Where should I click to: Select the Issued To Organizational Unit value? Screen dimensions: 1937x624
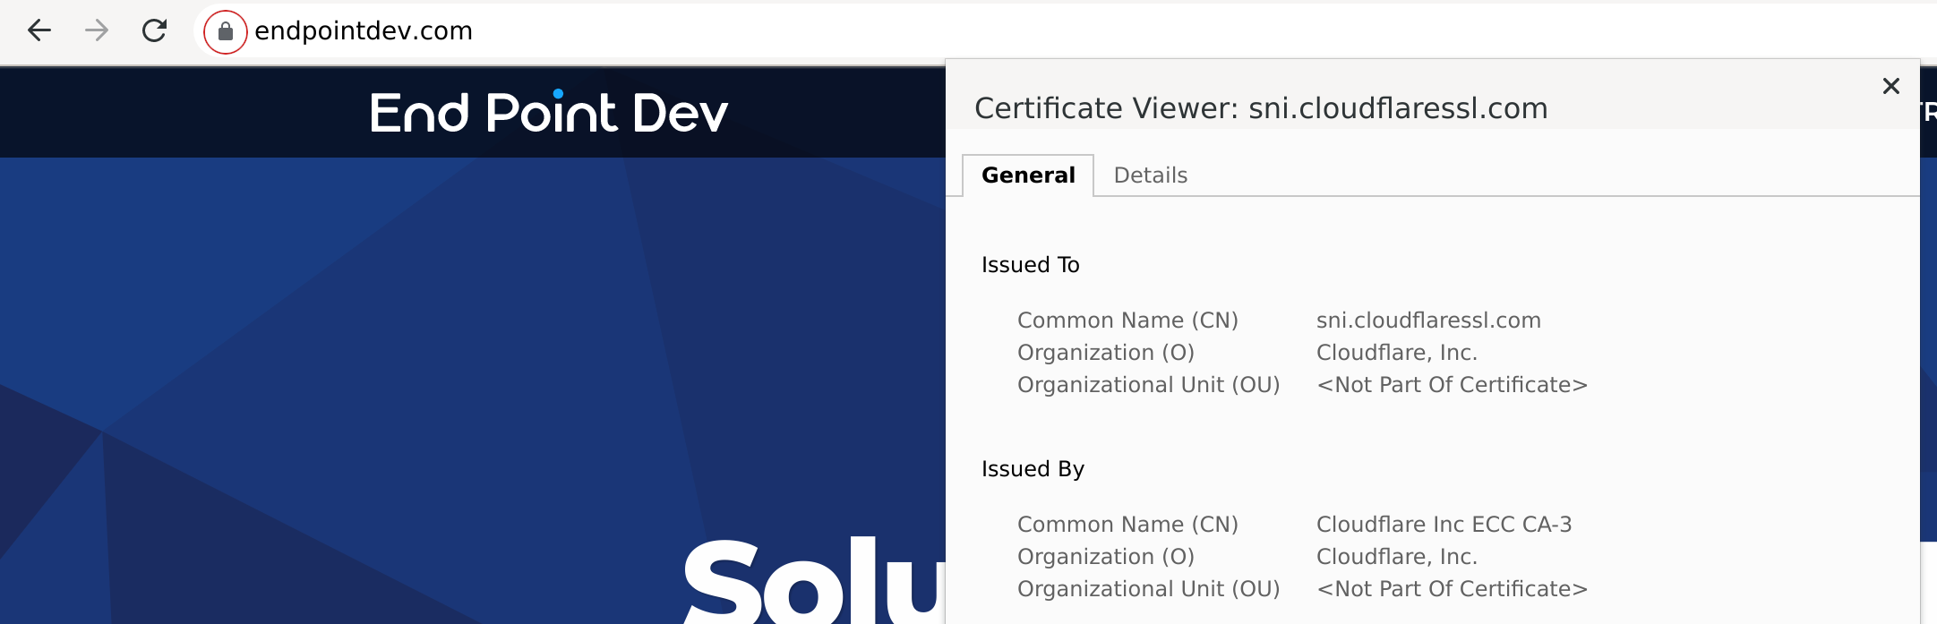point(1452,385)
